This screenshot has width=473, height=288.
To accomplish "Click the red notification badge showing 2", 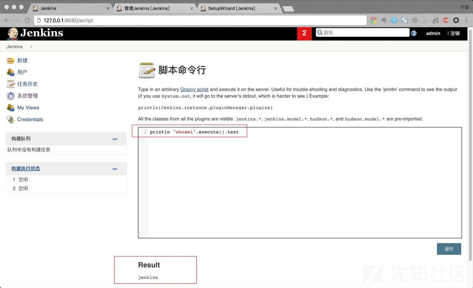I will click(304, 33).
